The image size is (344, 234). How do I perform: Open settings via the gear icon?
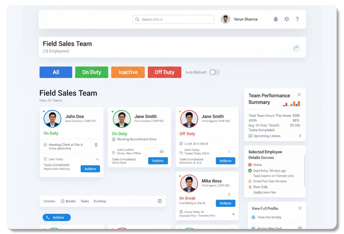tap(286, 19)
